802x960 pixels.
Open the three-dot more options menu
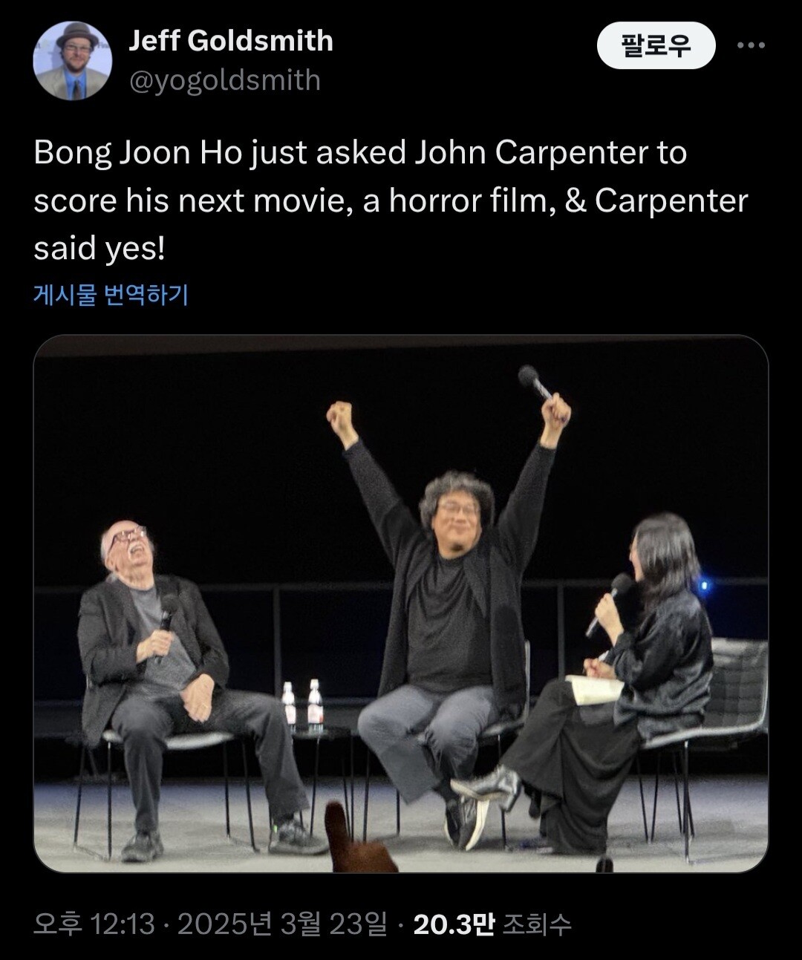point(750,46)
